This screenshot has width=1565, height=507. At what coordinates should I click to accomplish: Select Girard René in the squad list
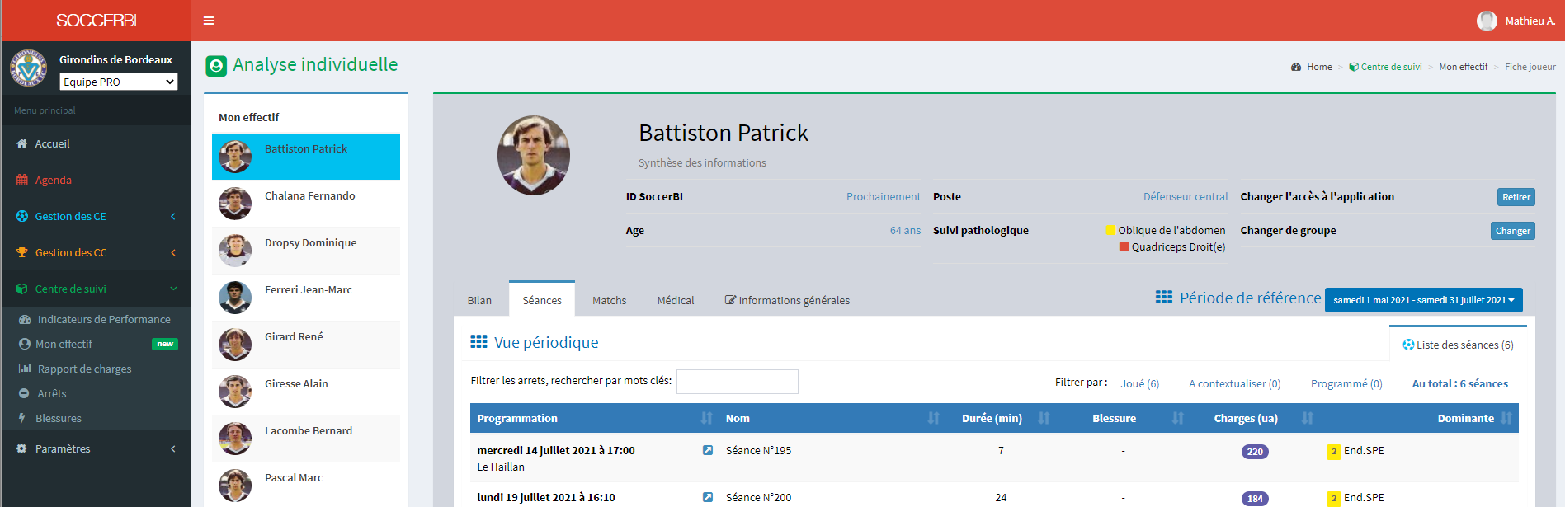click(x=306, y=345)
